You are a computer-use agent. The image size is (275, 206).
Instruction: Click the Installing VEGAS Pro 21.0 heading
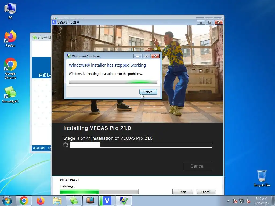[97, 128]
